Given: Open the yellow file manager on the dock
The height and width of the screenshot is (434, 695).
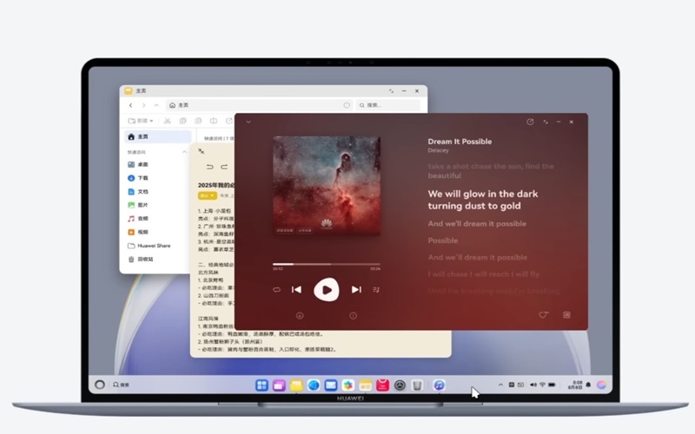Looking at the screenshot, I should pos(296,385).
